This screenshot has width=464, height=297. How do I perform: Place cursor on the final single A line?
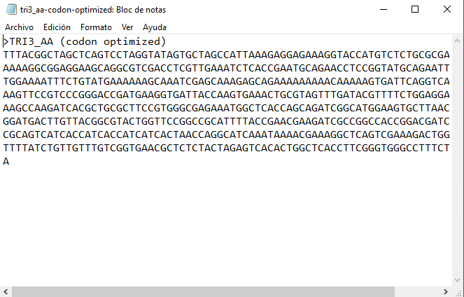click(x=6, y=161)
